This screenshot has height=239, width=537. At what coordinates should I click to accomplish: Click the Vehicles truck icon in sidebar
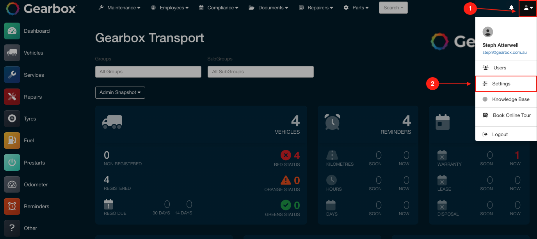[12, 53]
